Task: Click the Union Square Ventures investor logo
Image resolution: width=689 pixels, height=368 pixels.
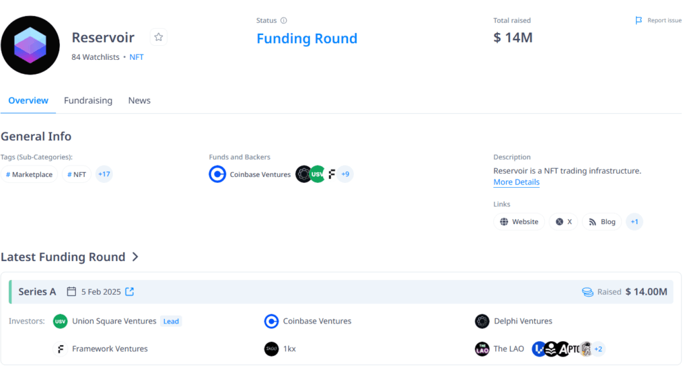Action: click(x=61, y=321)
